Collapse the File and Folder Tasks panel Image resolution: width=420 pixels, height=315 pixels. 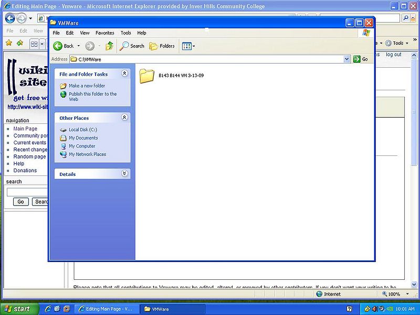coord(124,73)
